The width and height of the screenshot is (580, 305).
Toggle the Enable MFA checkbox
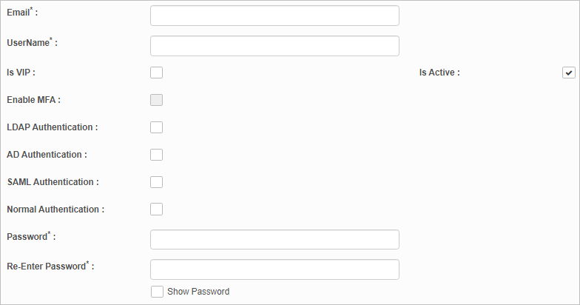[x=156, y=100]
